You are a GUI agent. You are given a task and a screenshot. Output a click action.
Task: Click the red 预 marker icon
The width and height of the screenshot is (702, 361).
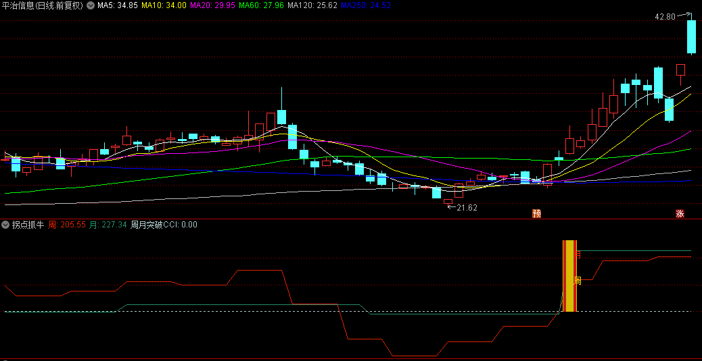536,213
